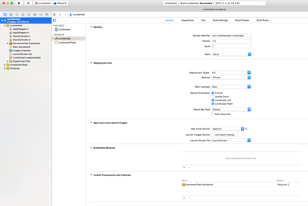Viewport: 308px width, 206px height.
Task: Switch to the Build Phases tab
Action: click(242, 20)
